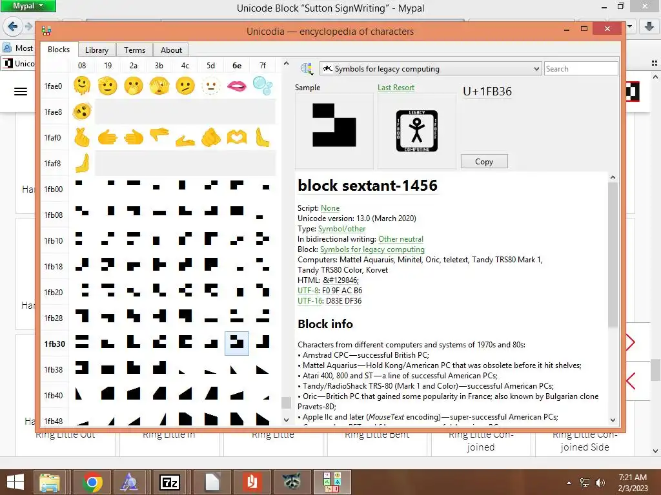Click the Search input field
Image resolution: width=661 pixels, height=495 pixels.
tap(580, 68)
